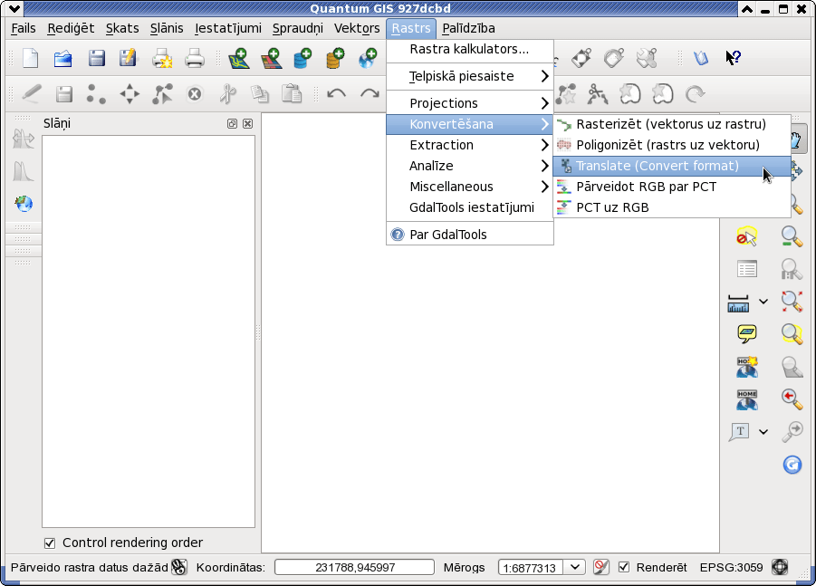Choose Rastra kalkulators... menu item

pos(470,49)
